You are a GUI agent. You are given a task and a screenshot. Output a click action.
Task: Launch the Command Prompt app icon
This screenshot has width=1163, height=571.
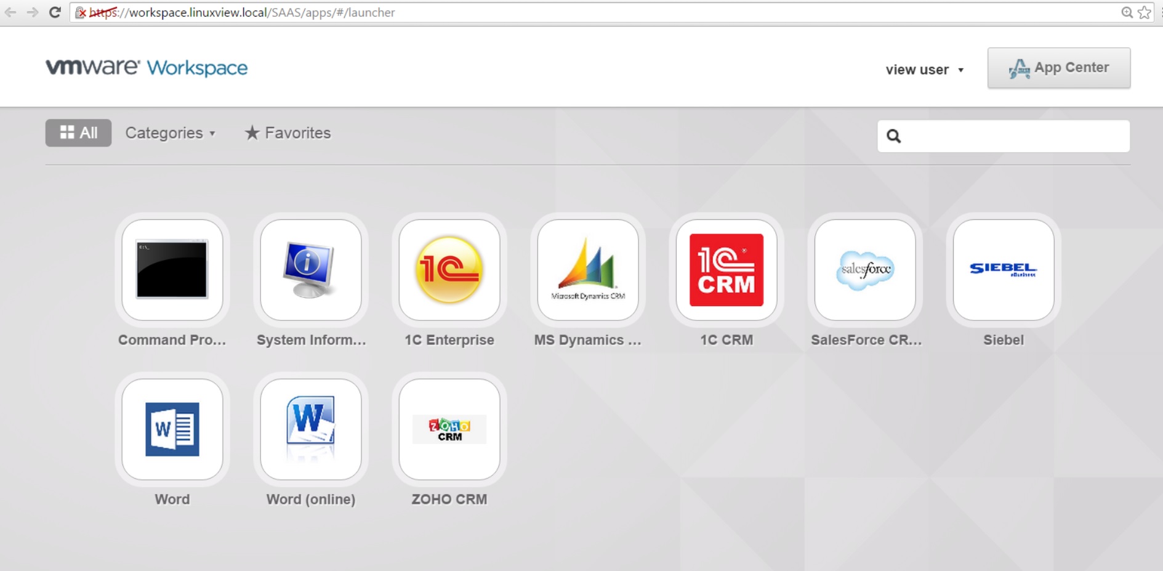point(172,270)
